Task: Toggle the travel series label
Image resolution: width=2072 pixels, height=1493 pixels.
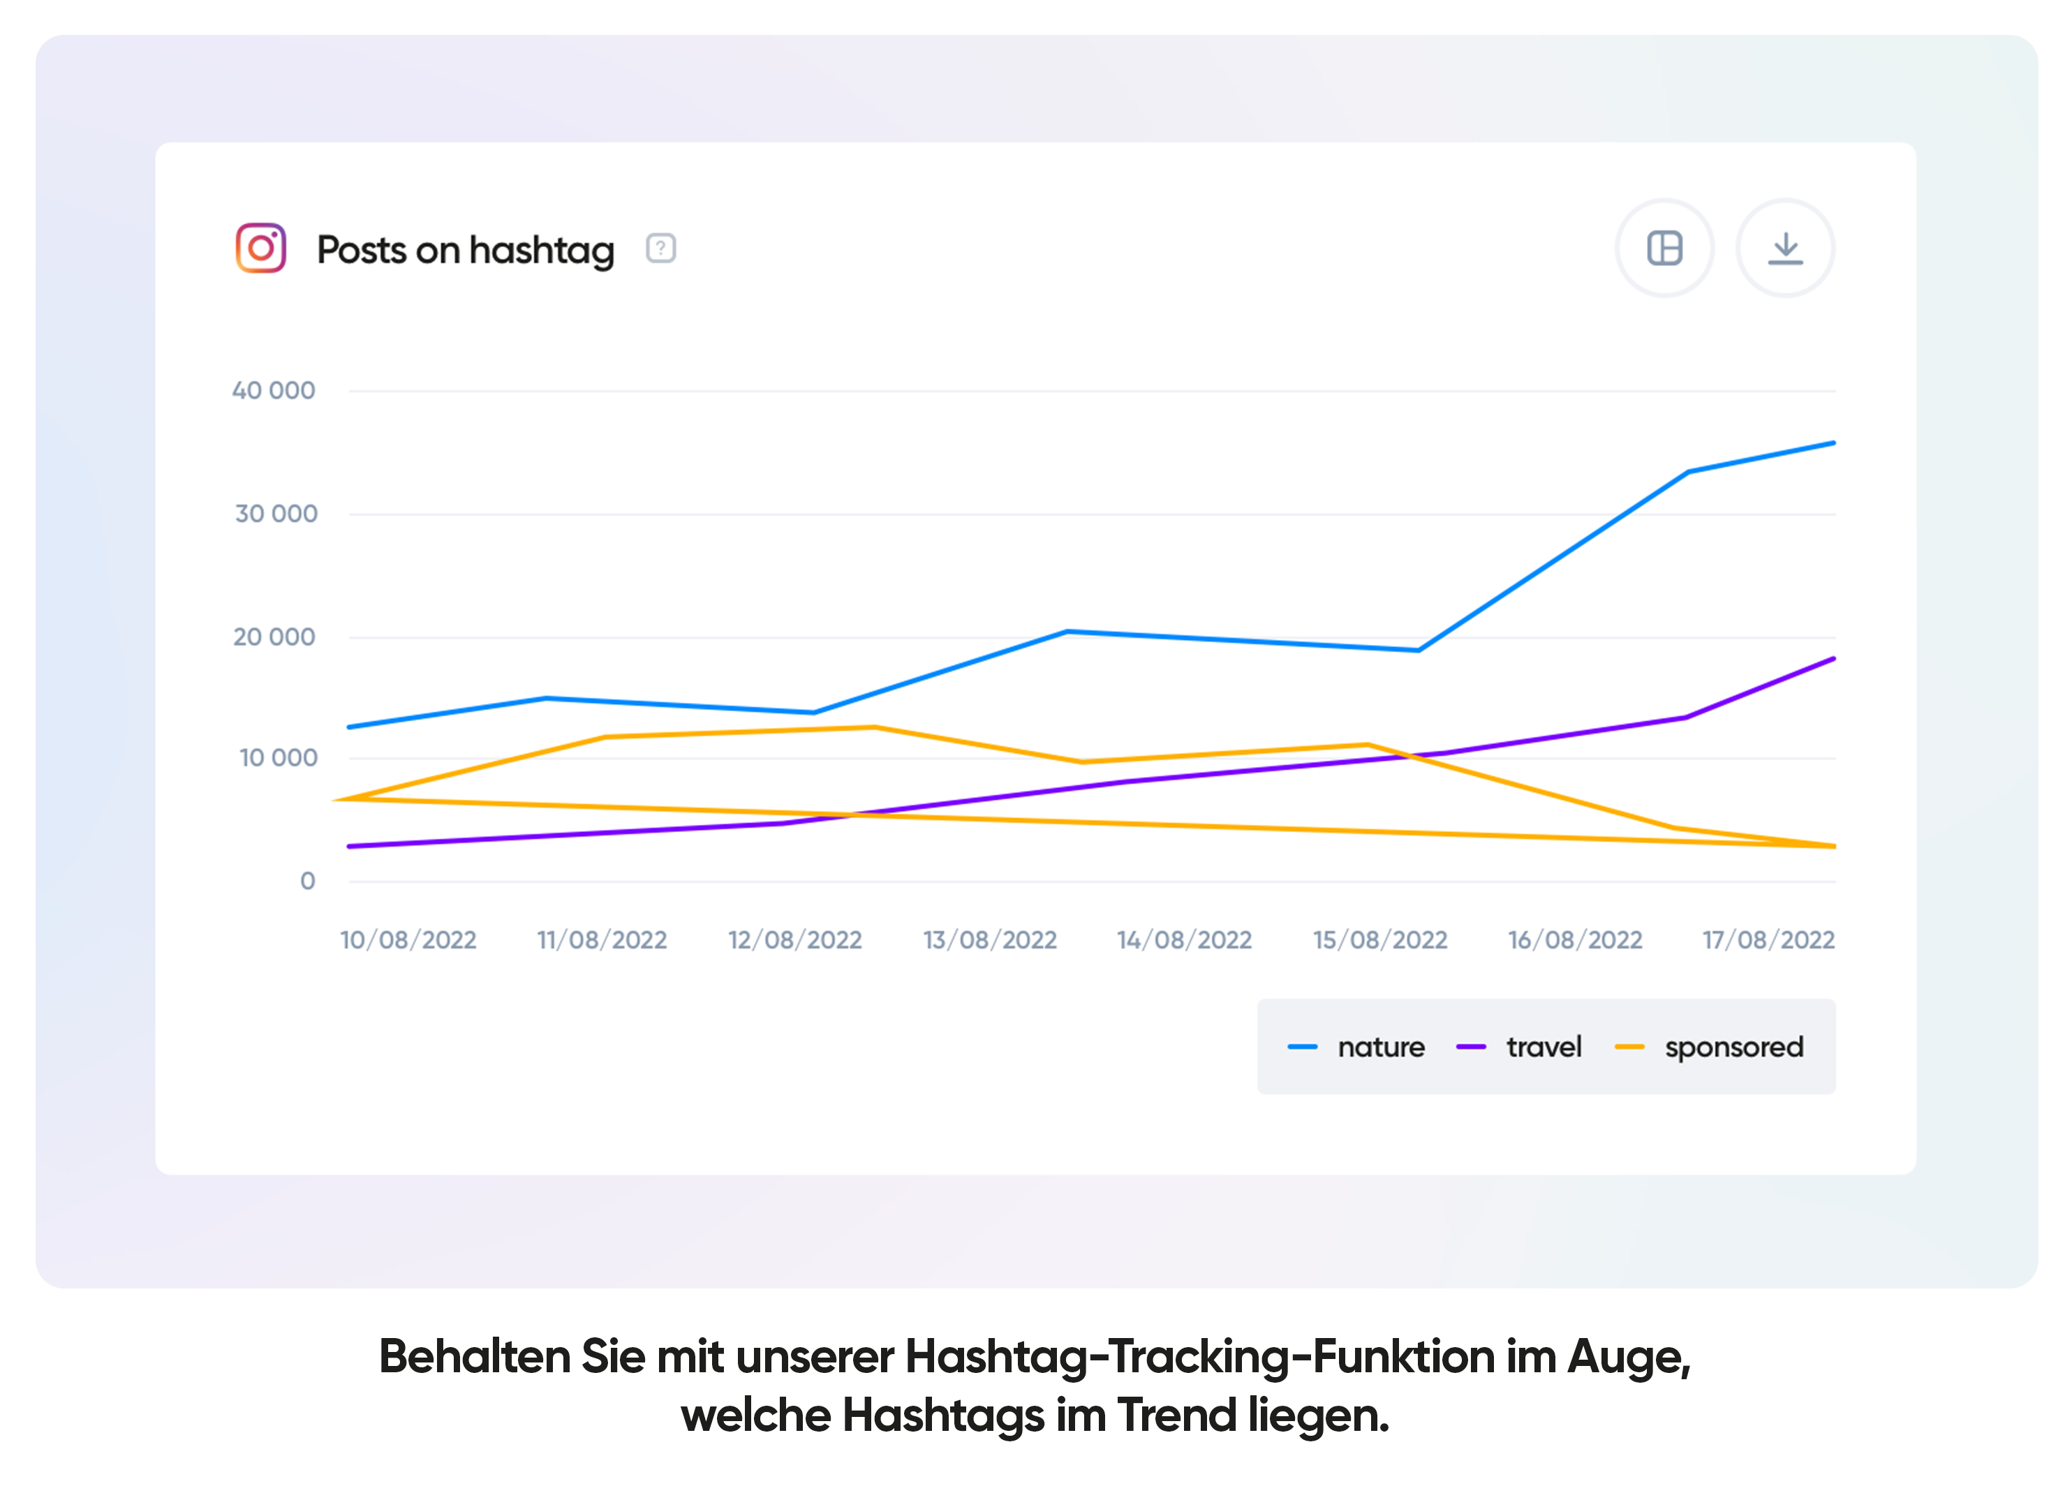Action: click(1543, 1046)
